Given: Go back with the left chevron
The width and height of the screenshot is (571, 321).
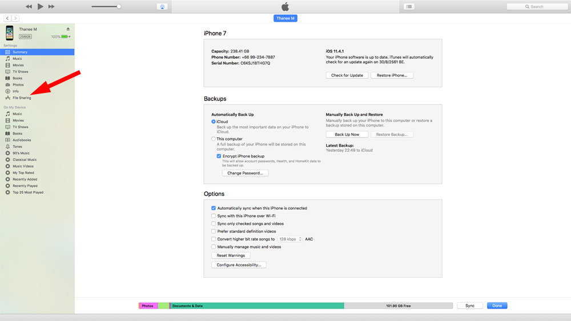Looking at the screenshot, I should tap(7, 18).
